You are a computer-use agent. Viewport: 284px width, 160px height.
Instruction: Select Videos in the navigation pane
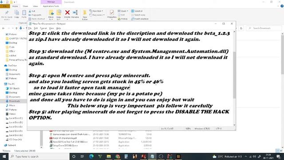(11, 114)
